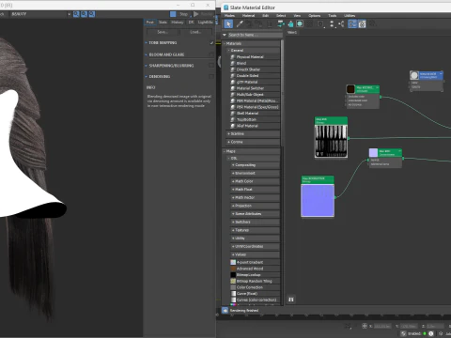Click the second zoom magnifier icon in frame buffer

click(x=84, y=14)
